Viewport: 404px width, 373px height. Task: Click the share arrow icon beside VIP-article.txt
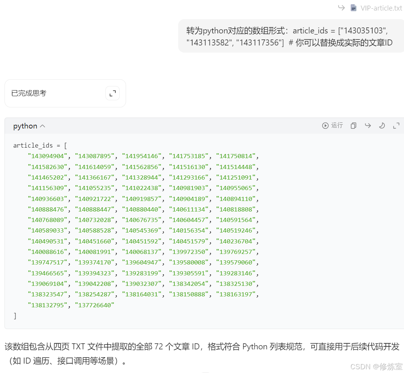tap(341, 8)
